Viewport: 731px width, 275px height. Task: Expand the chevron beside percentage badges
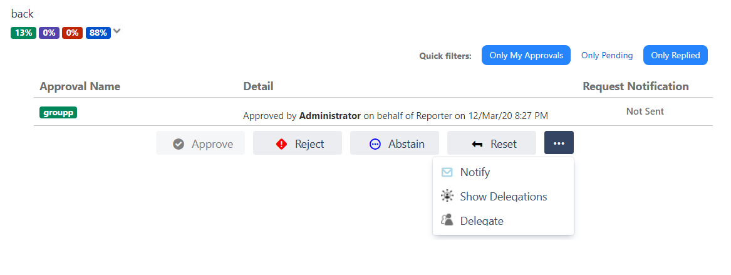coord(117,32)
